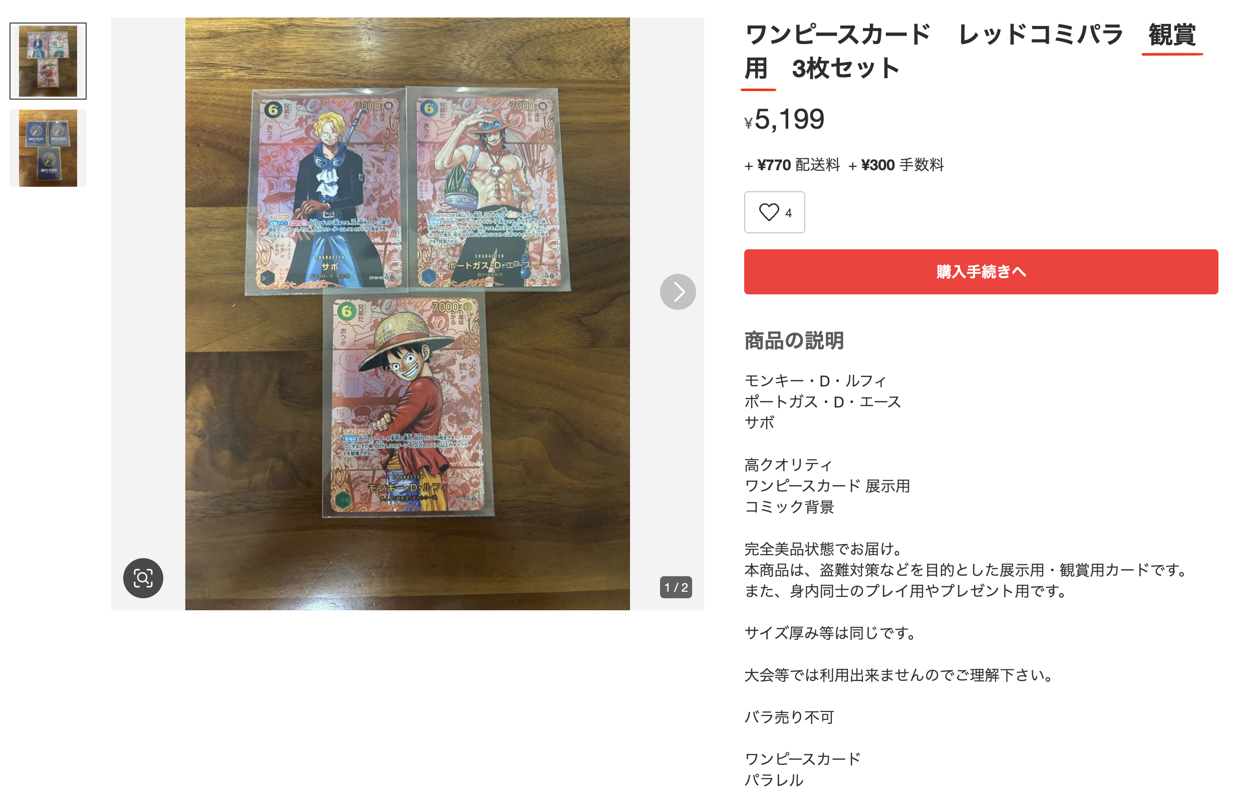The height and width of the screenshot is (801, 1250).
Task: Open the image search magnifier icon
Action: pos(143,578)
